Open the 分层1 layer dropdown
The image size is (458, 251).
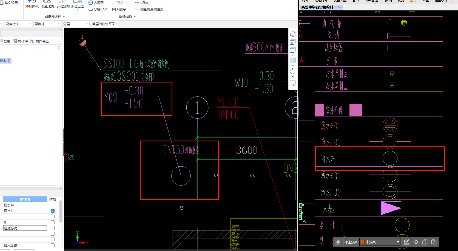pos(76,24)
